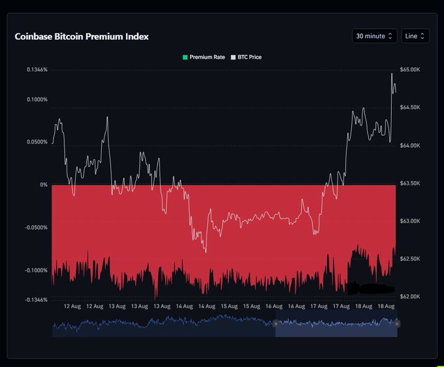Click the $63.50K price axis label
Screen dimensions: 444x367
point(410,183)
